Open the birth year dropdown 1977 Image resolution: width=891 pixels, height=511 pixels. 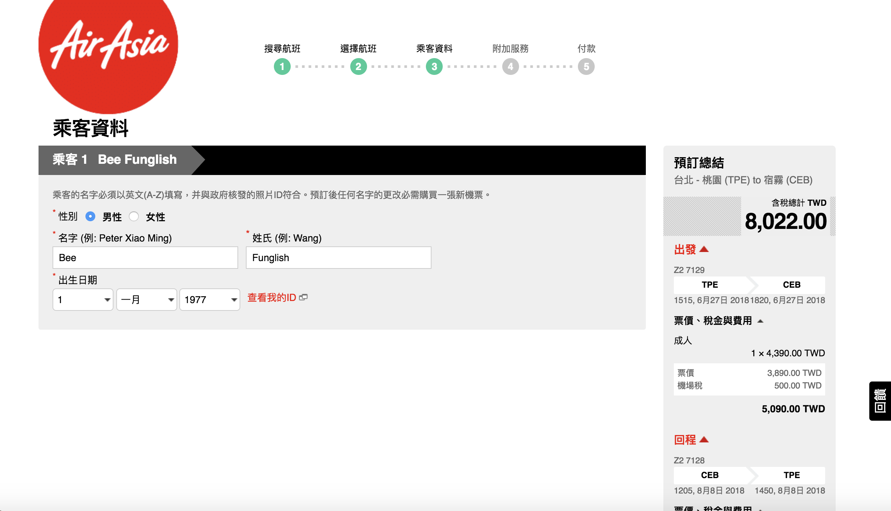tap(210, 299)
